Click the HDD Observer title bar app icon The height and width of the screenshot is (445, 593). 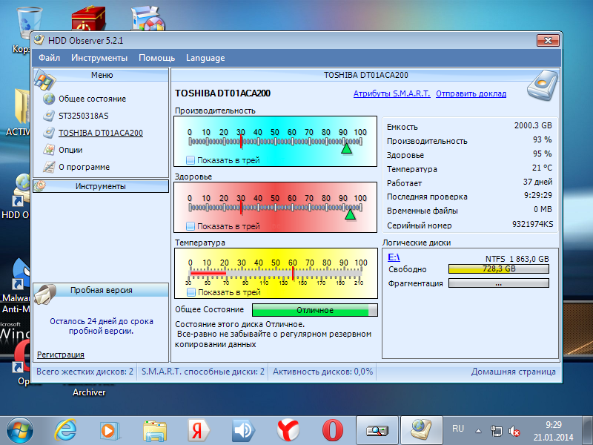(39, 40)
